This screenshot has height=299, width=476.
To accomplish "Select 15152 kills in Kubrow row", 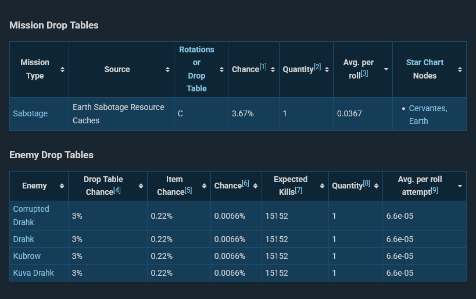I will tap(295, 256).
